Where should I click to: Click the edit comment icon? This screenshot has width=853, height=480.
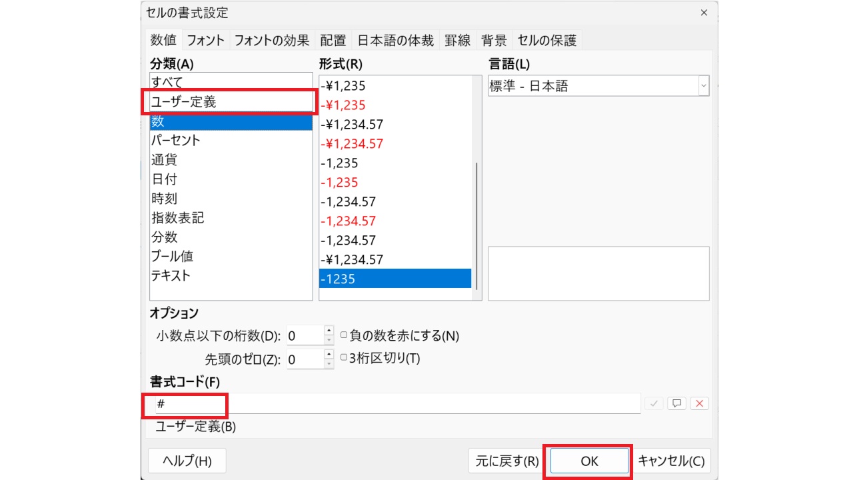(x=676, y=403)
